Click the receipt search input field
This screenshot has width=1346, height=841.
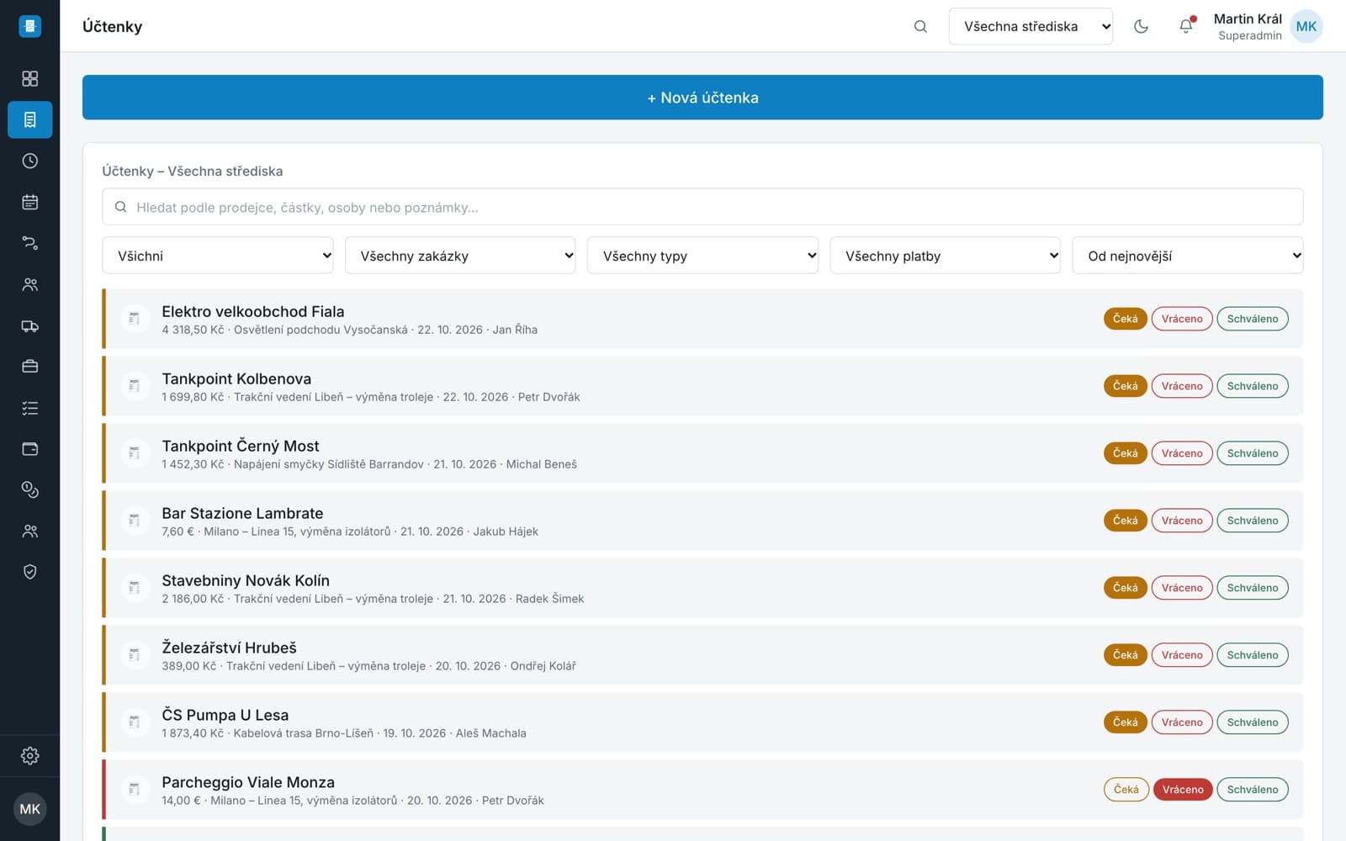pyautogui.click(x=702, y=207)
